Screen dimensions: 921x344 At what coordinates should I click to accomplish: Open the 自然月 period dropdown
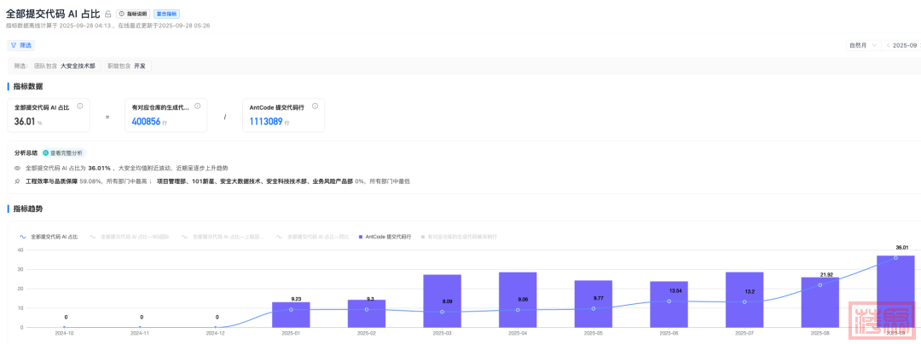click(860, 45)
